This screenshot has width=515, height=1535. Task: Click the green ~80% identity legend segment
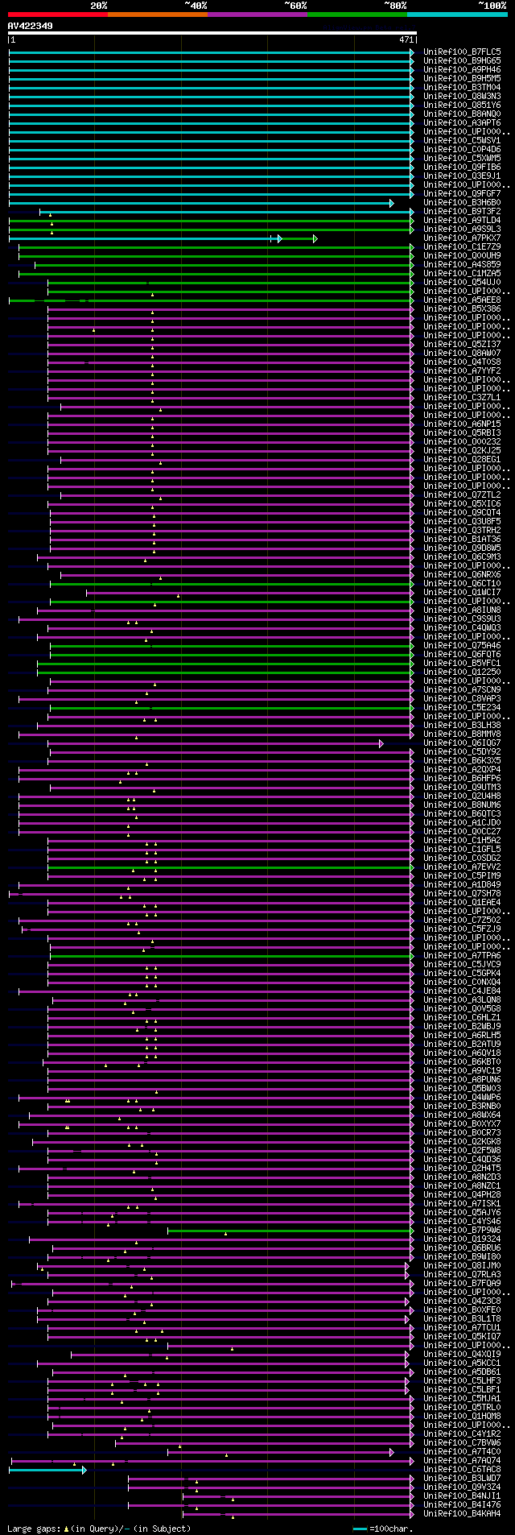[356, 14]
